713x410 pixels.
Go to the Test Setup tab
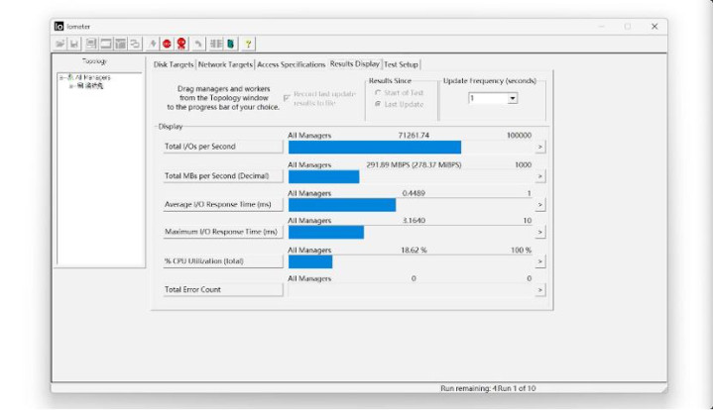(401, 64)
